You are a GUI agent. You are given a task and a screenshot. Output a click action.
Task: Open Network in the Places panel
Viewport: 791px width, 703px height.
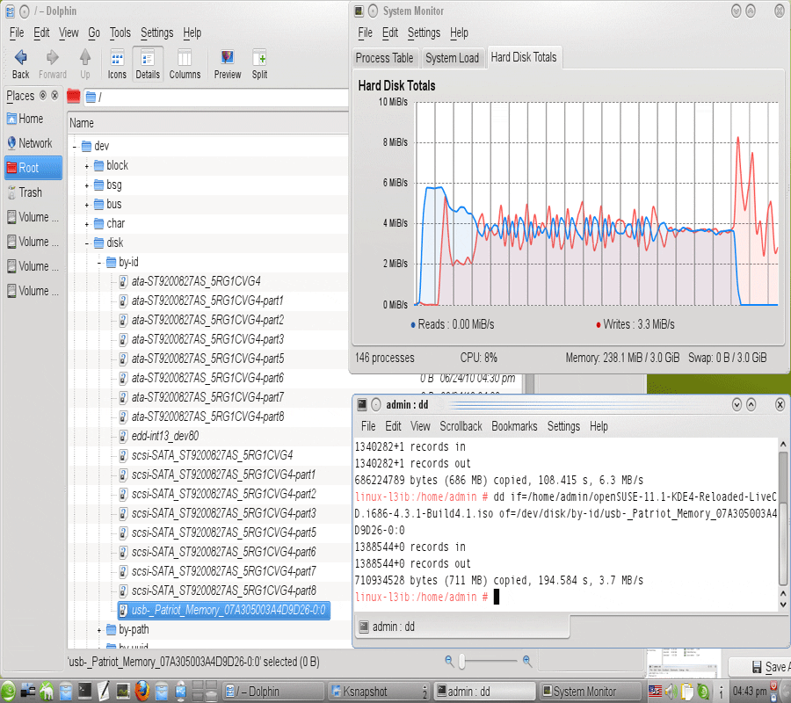click(x=33, y=143)
